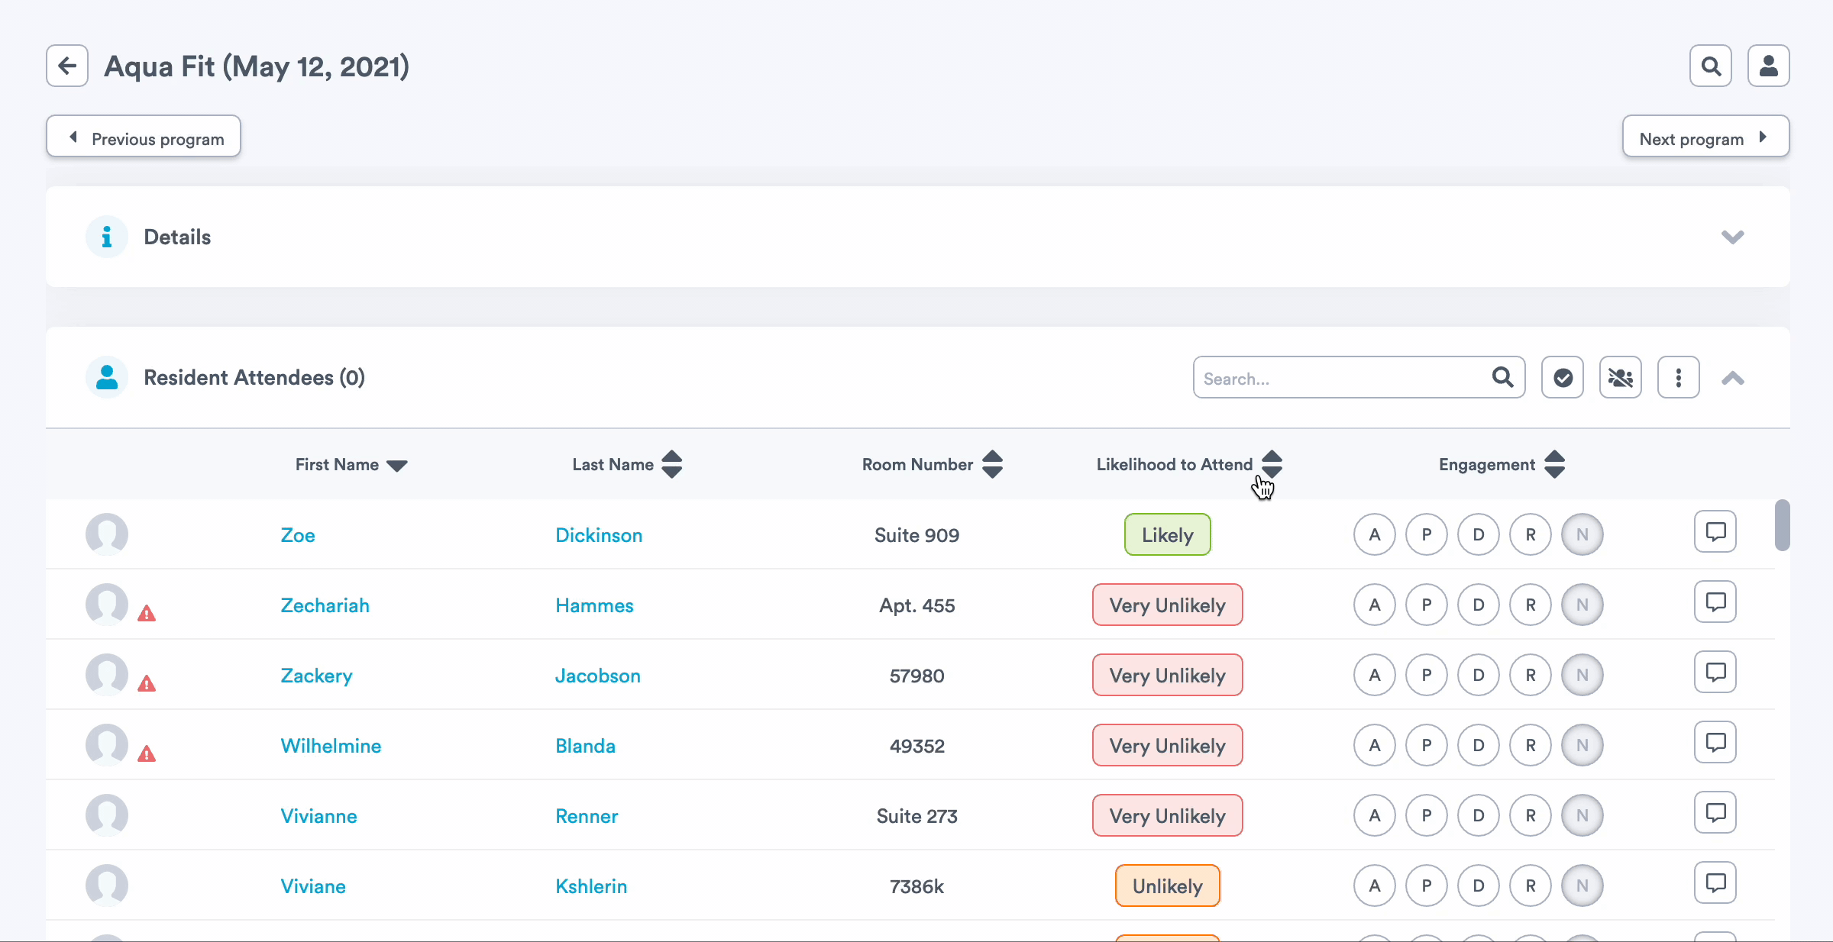Click the mark-all checkmark icon in attendees header
The image size is (1833, 942).
1563,377
